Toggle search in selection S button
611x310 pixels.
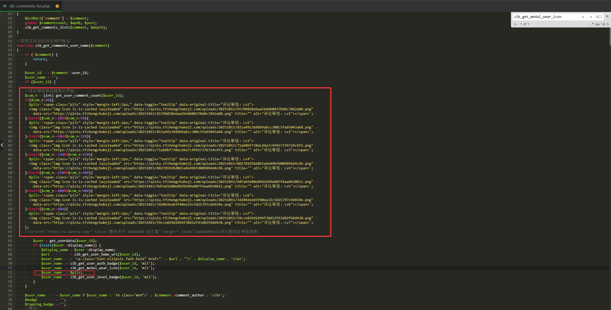(608, 24)
